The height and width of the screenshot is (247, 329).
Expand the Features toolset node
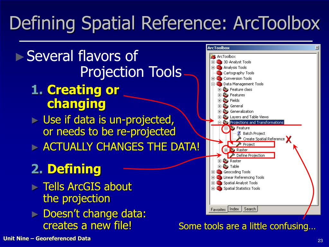pos(219,95)
